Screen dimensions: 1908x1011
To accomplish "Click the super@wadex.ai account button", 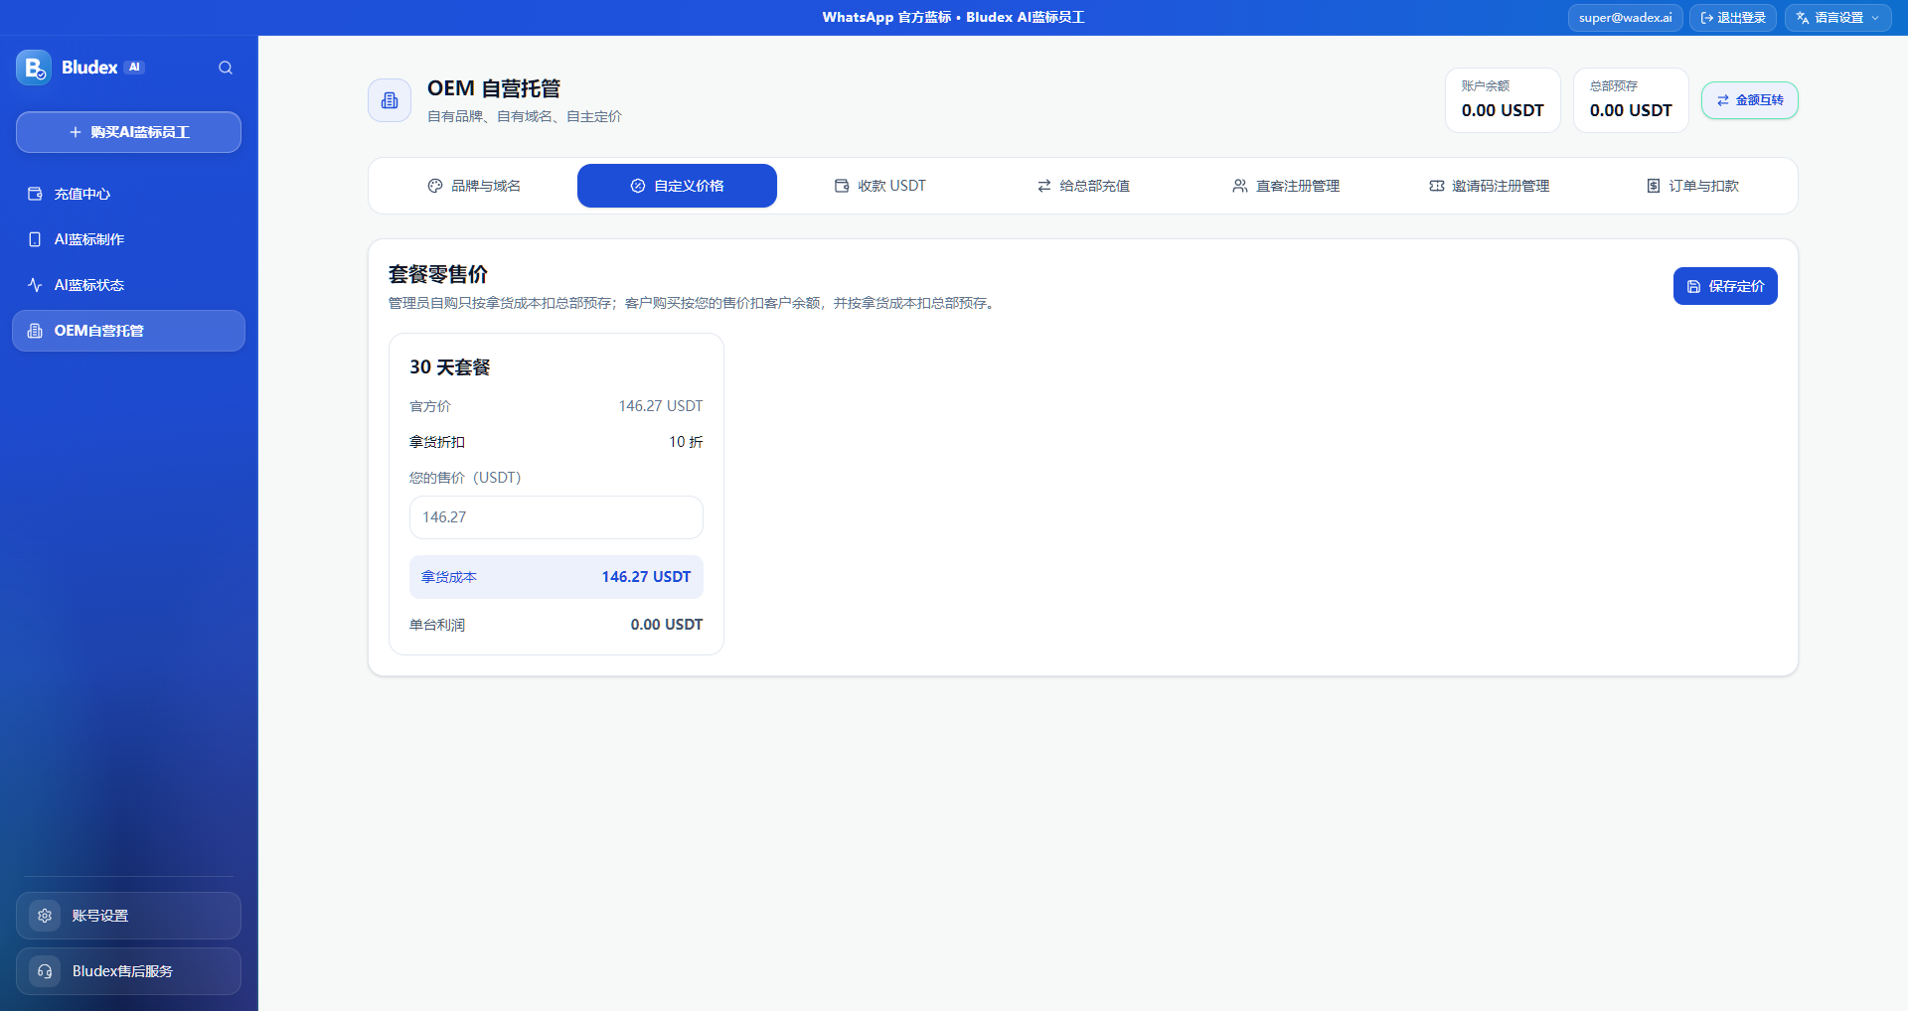I will [1626, 18].
